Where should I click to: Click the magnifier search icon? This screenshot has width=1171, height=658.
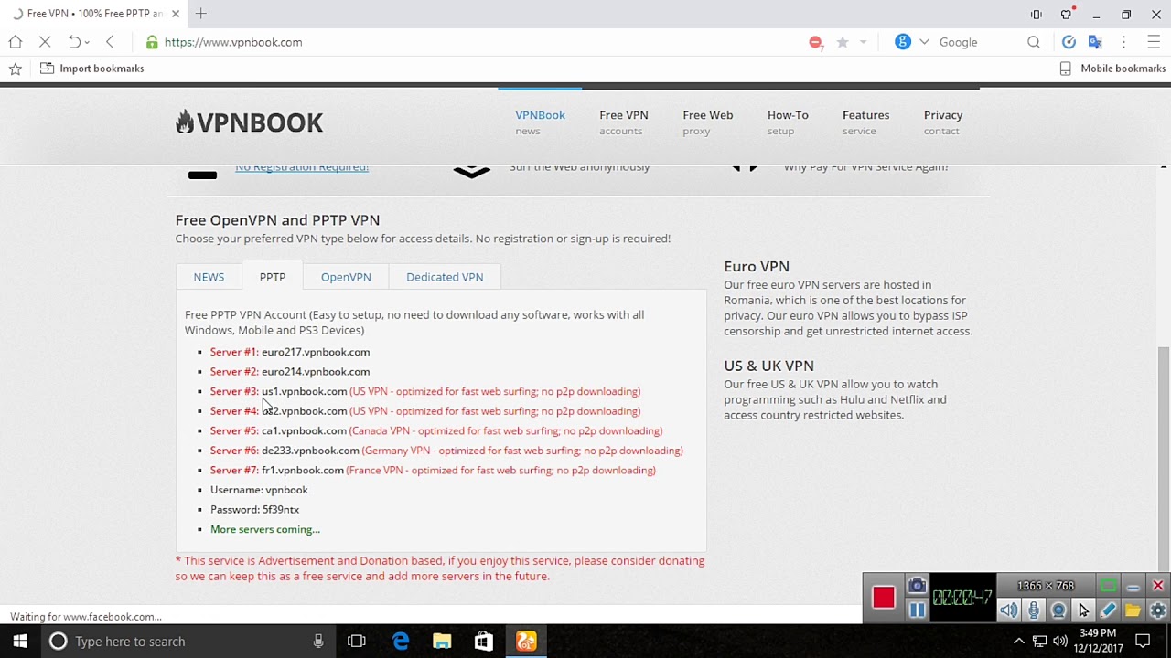(x=1034, y=42)
